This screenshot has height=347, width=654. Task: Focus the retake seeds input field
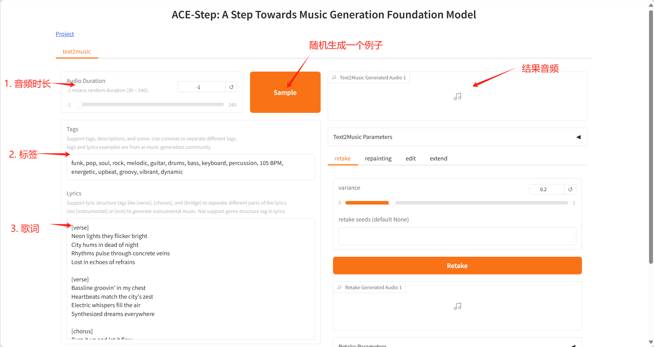pyautogui.click(x=457, y=236)
